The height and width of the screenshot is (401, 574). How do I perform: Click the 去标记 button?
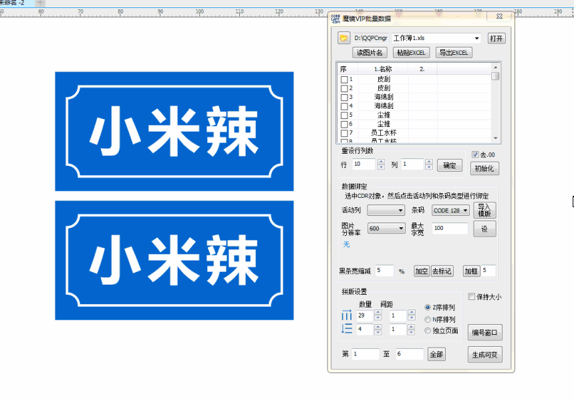click(x=442, y=271)
